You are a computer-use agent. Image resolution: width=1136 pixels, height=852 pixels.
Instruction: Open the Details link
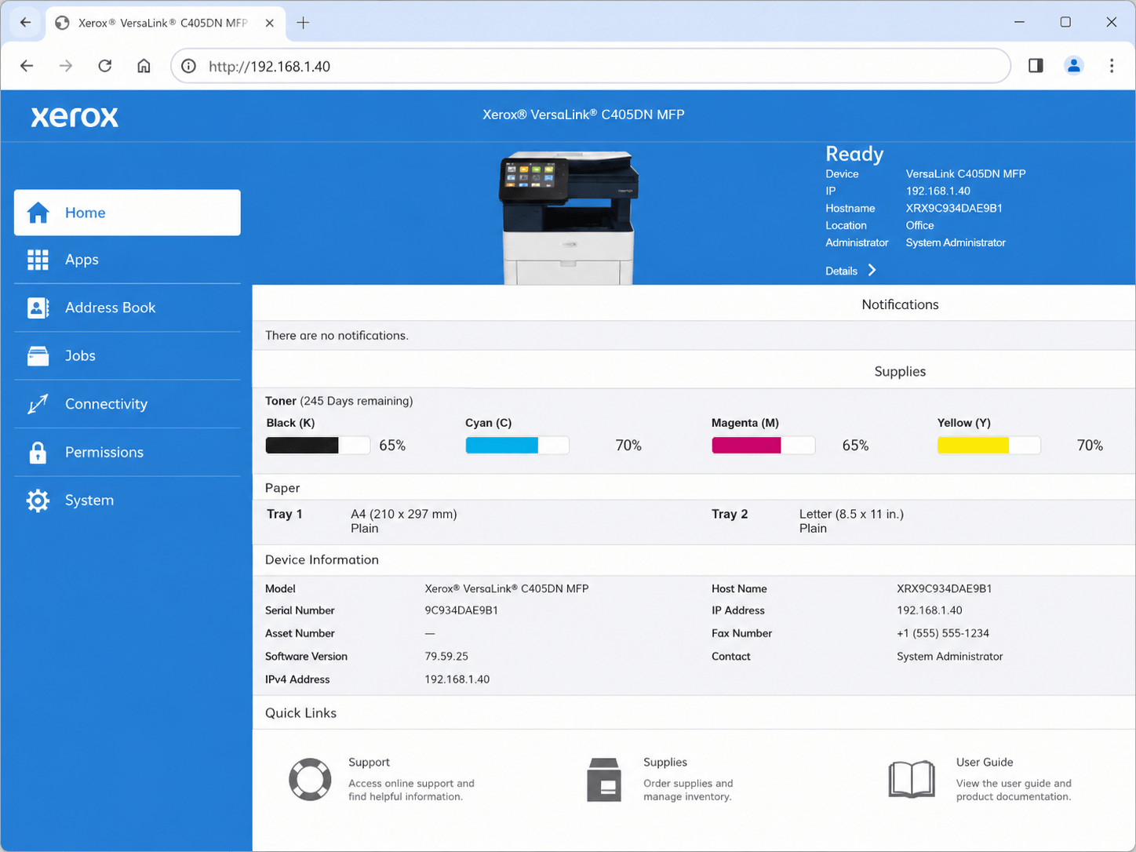click(841, 271)
